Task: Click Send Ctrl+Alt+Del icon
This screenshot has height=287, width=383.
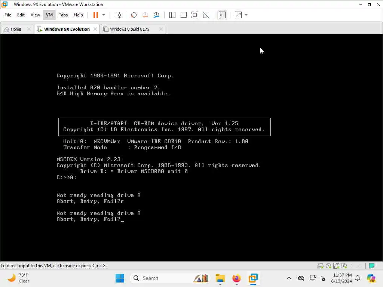Action: 118,15
